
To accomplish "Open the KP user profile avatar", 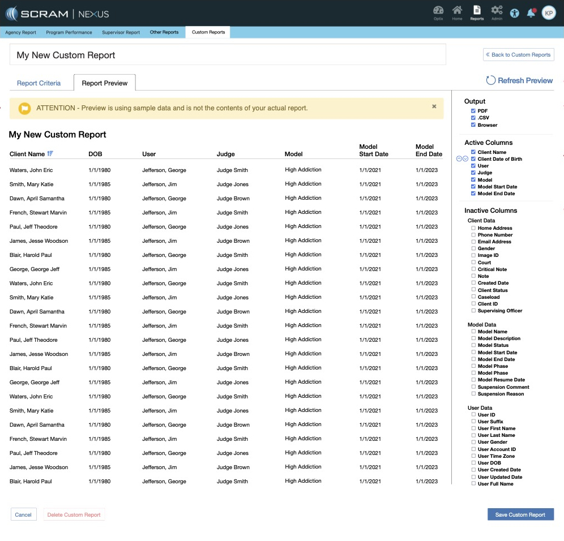I will [549, 13].
